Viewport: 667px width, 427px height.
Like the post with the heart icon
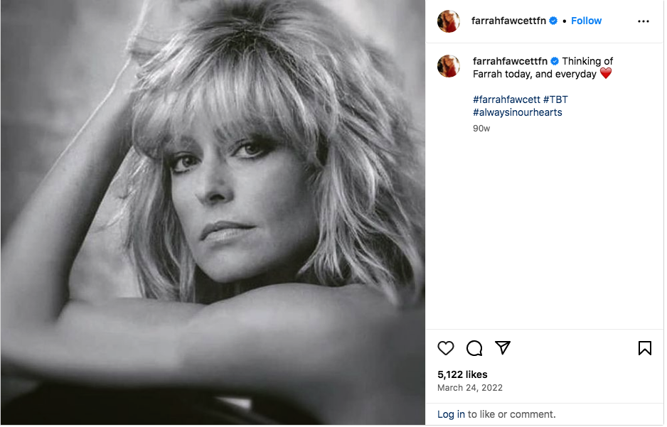click(x=446, y=348)
